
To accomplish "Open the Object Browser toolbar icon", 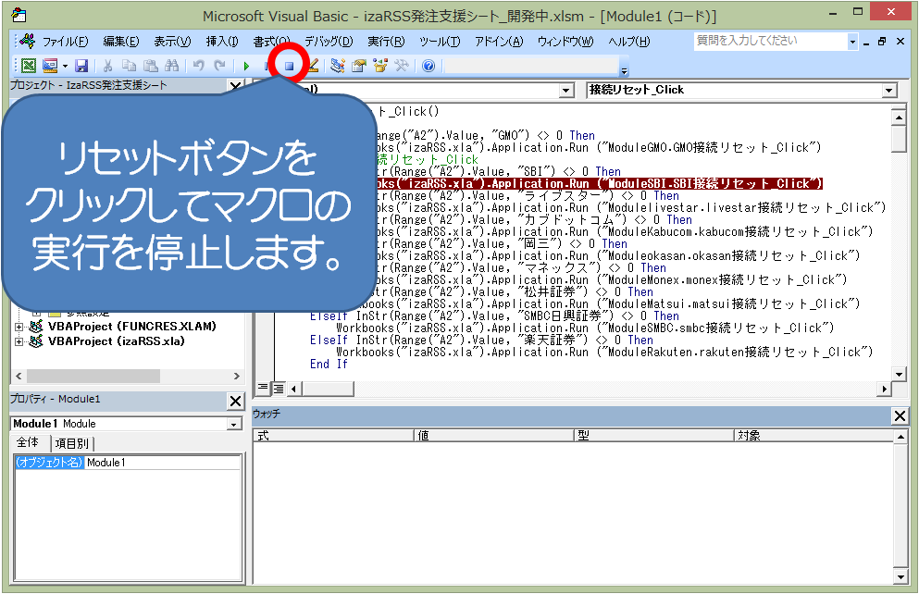I will (380, 66).
